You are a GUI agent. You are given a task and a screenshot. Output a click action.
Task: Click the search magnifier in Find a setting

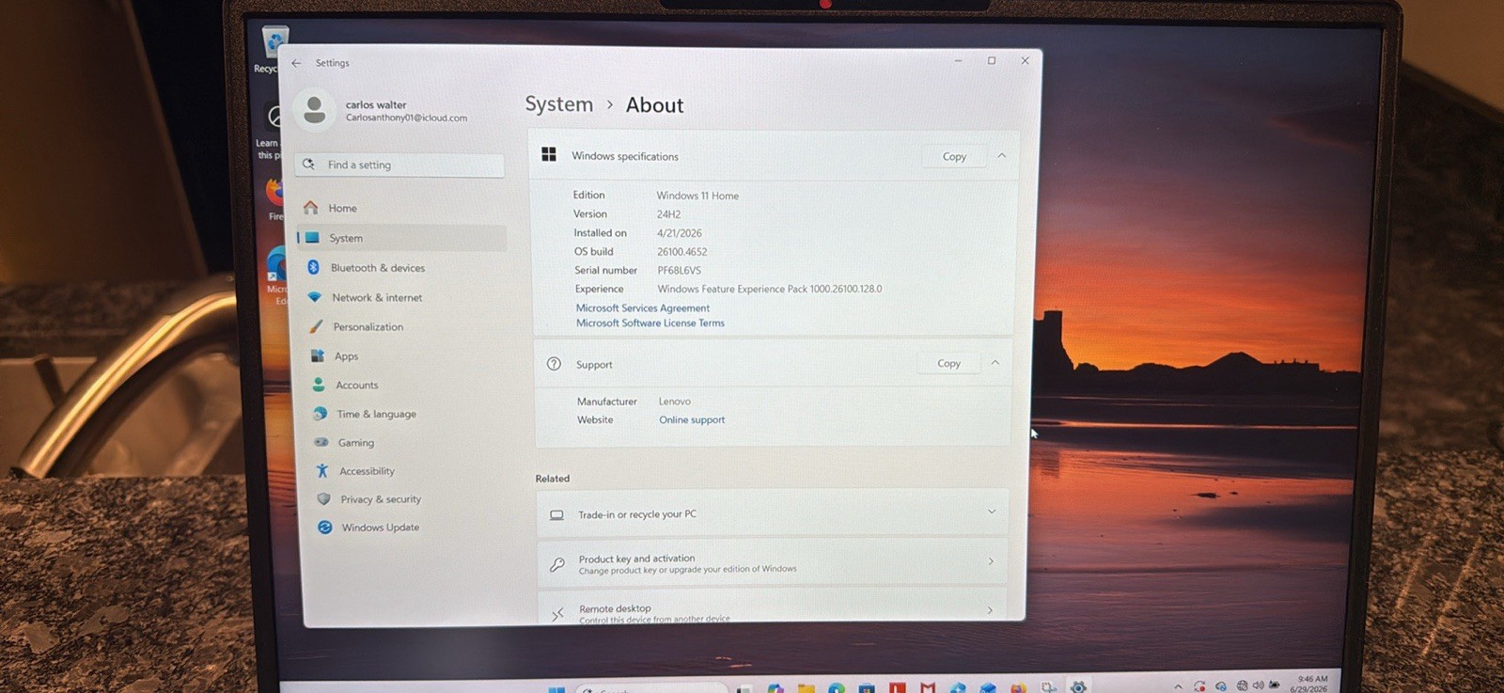(308, 164)
